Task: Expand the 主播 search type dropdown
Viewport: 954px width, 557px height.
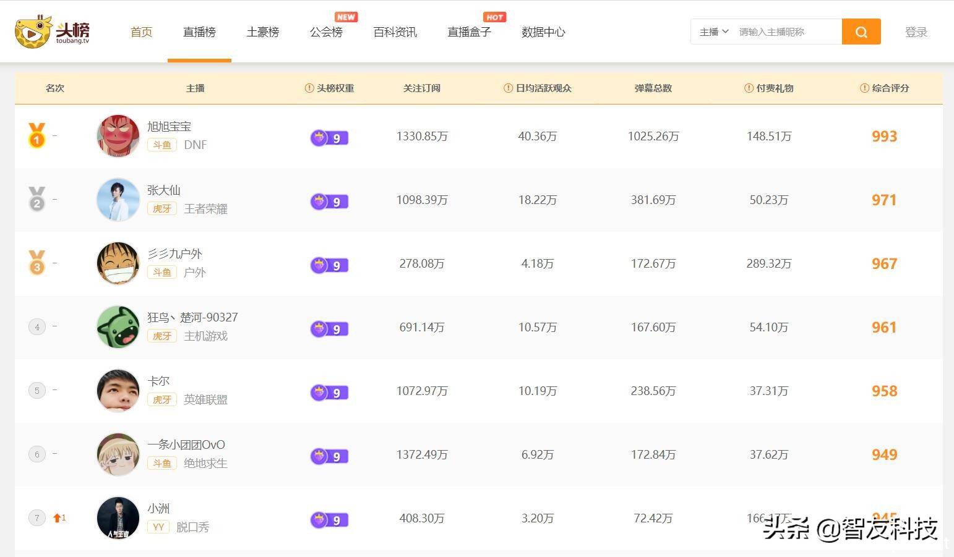Action: [x=714, y=32]
